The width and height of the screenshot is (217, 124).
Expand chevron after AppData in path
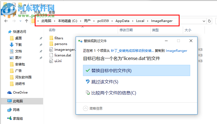point(133,21)
